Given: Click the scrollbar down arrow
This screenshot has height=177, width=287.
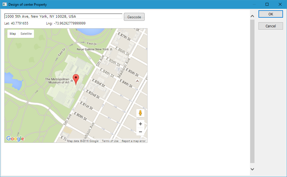Looking at the screenshot, I should [252, 169].
